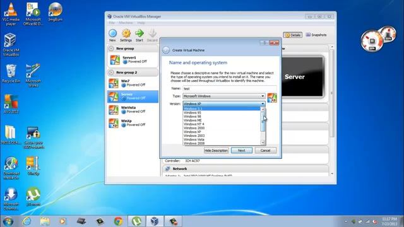Click the New virtual machine toolbar icon
Image resolution: width=404 pixels, height=227 pixels.
click(112, 35)
